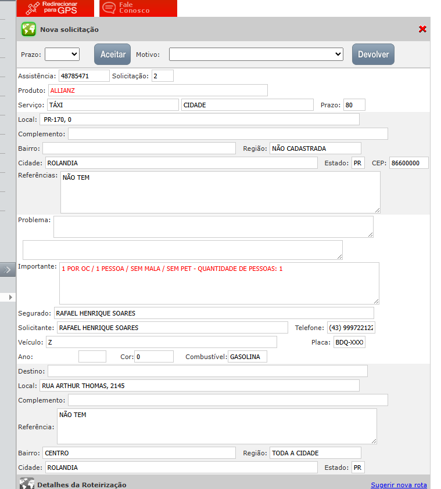441x489 pixels.
Task: Click the Solicitante name field
Action: point(173,328)
